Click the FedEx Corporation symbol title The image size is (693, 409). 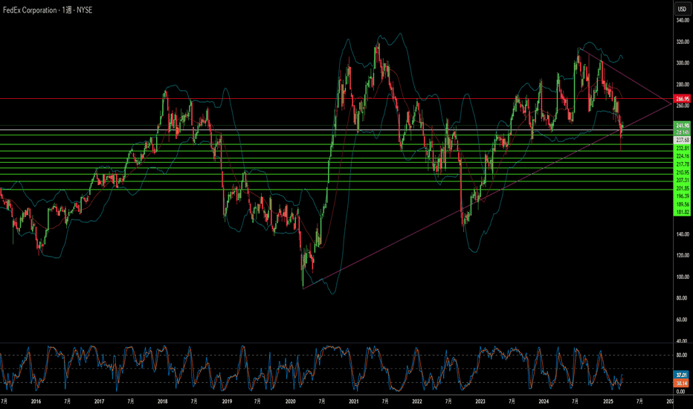[x=30, y=10]
